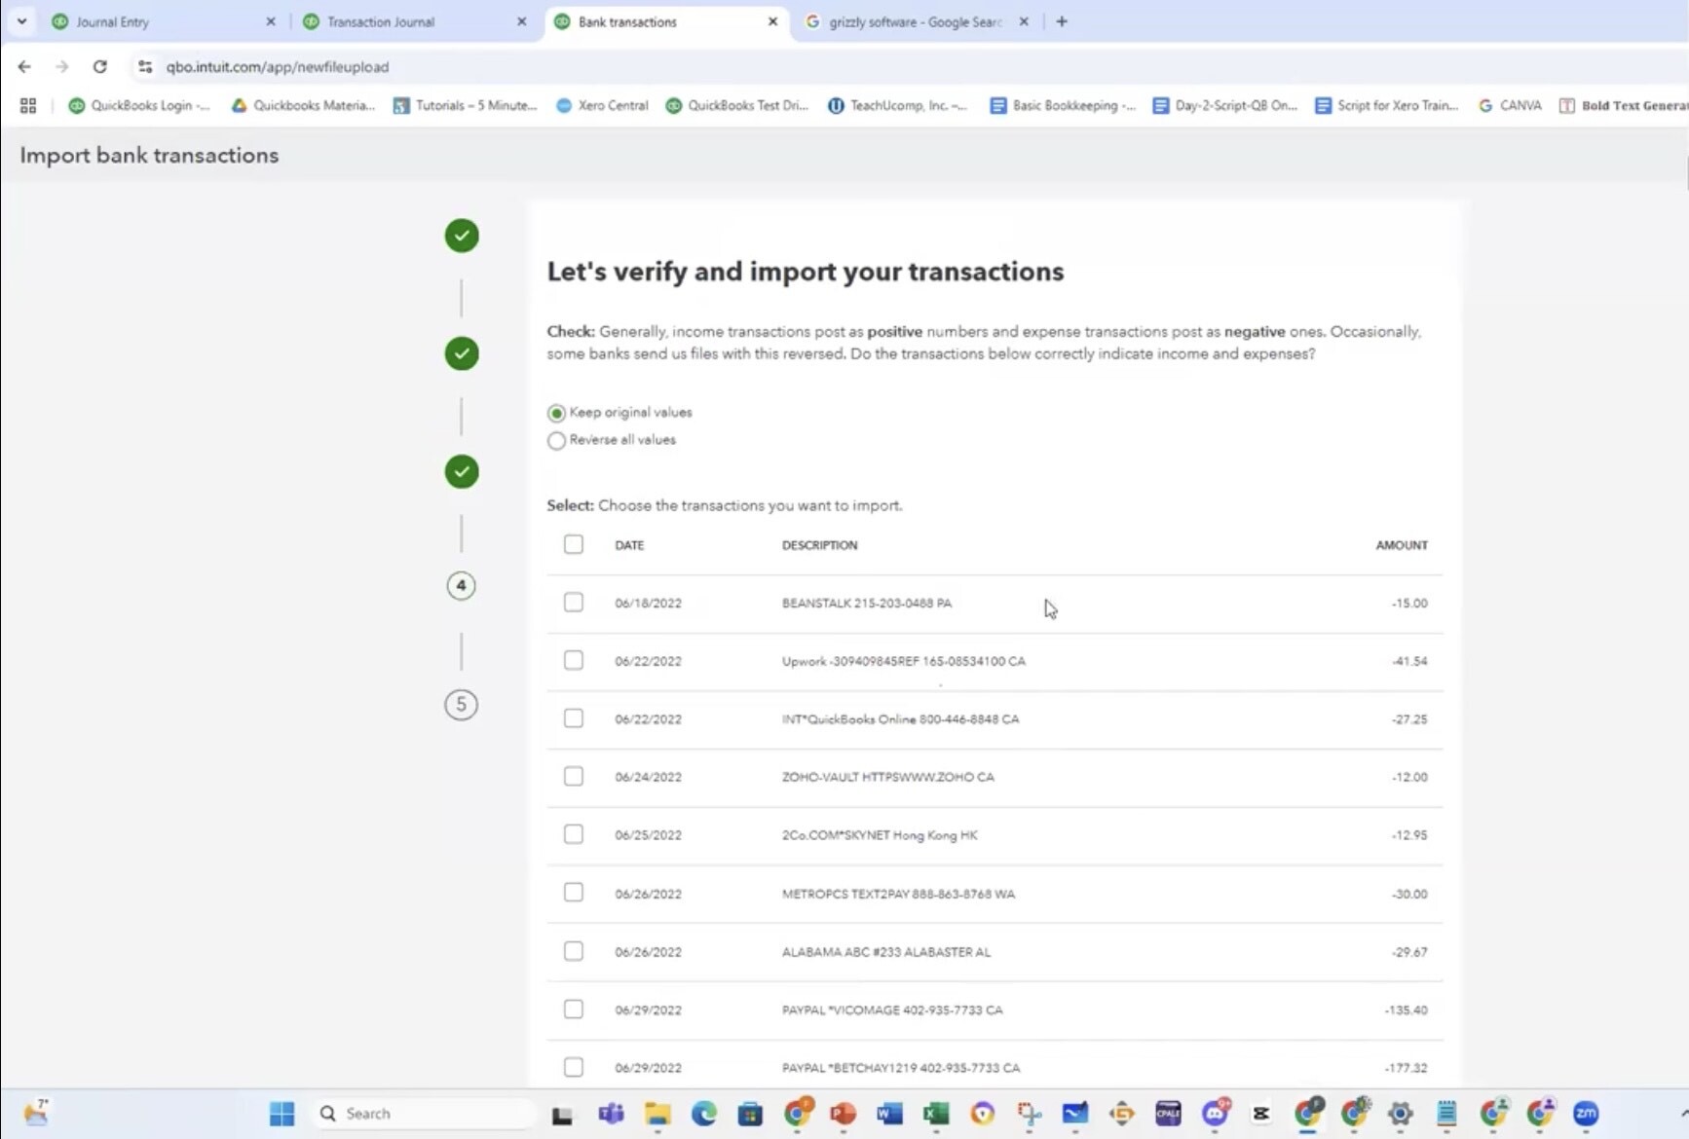The image size is (1689, 1139).
Task: Click the address bar URL field
Action: tap(278, 66)
